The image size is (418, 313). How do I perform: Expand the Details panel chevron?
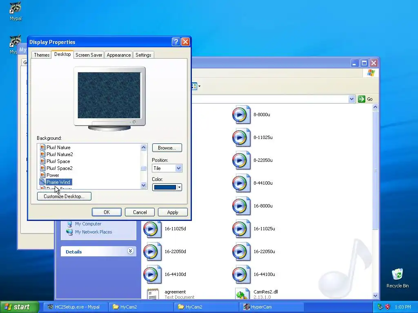130,251
